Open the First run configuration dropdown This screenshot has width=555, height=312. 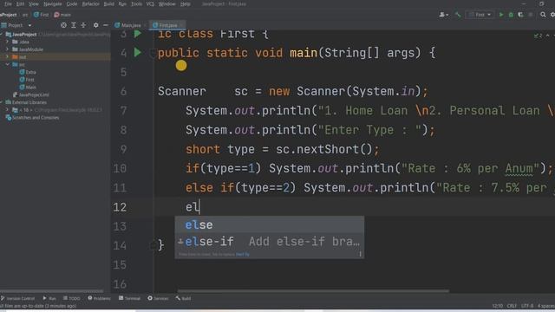click(480, 15)
